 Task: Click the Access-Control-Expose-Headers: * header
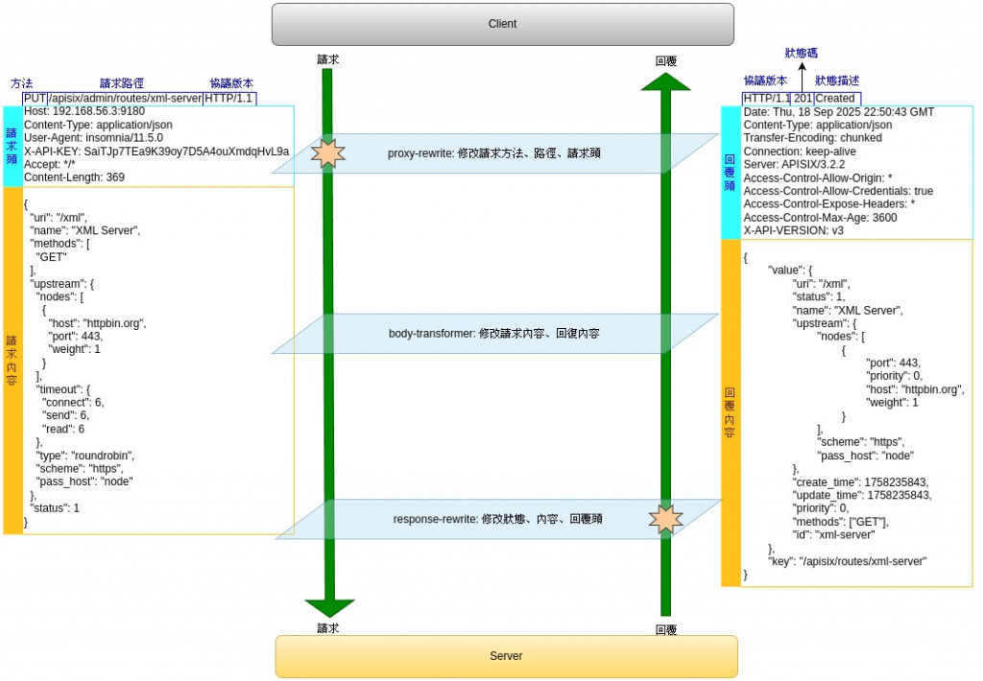[828, 204]
